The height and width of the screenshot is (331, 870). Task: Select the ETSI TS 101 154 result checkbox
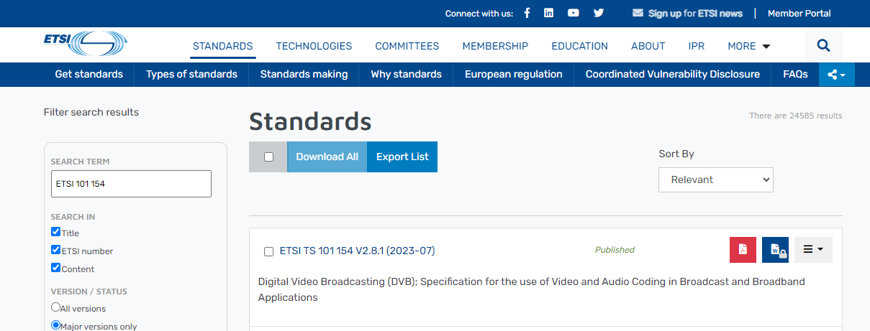268,251
